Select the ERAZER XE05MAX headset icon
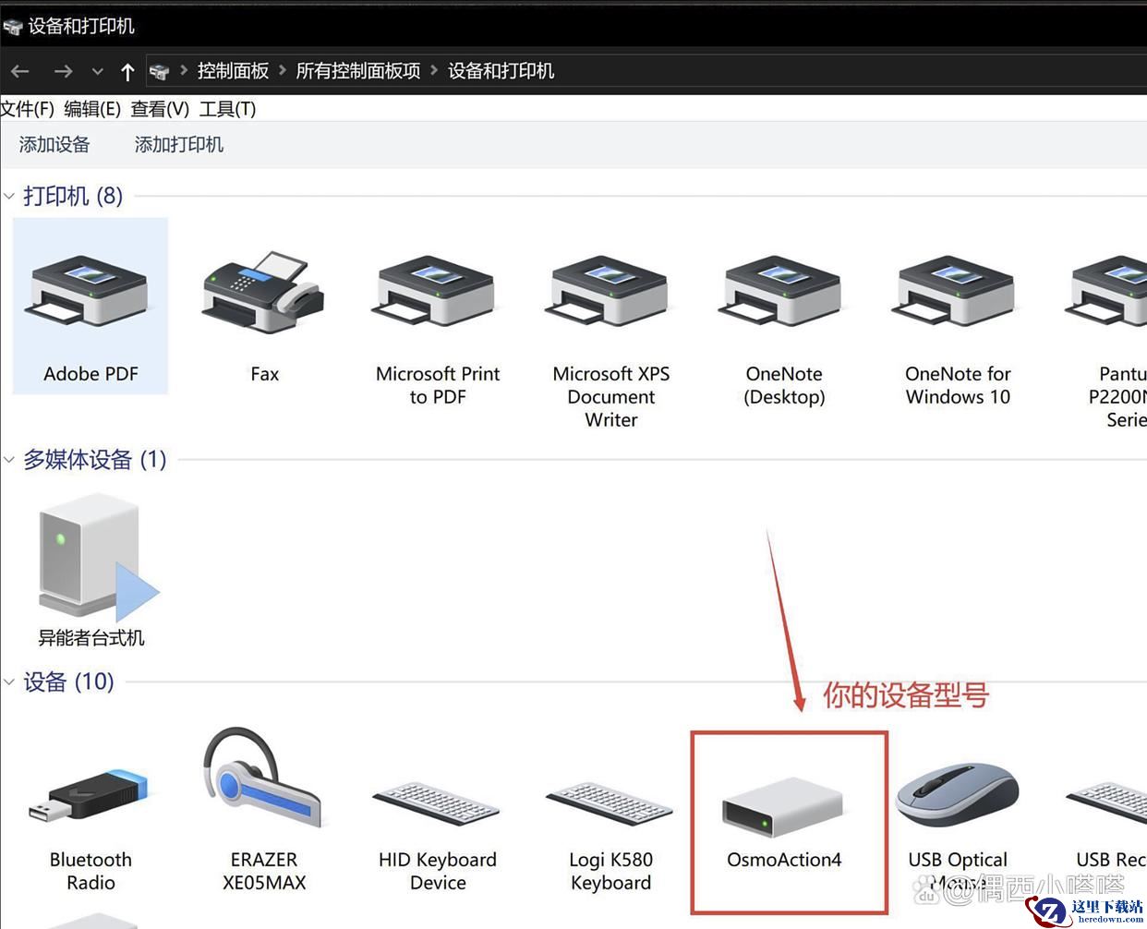The height and width of the screenshot is (929, 1147). pyautogui.click(x=263, y=783)
